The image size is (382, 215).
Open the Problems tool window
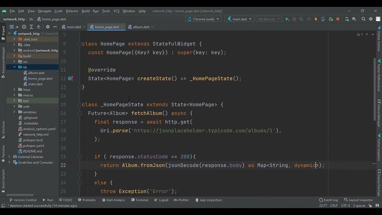point(87,200)
